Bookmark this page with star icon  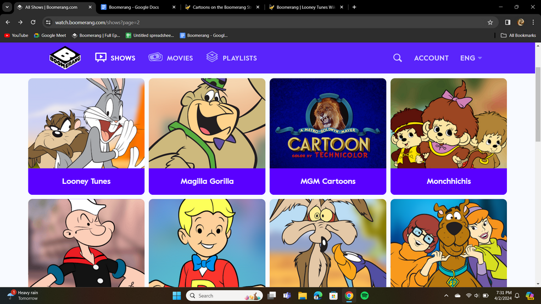click(x=490, y=22)
